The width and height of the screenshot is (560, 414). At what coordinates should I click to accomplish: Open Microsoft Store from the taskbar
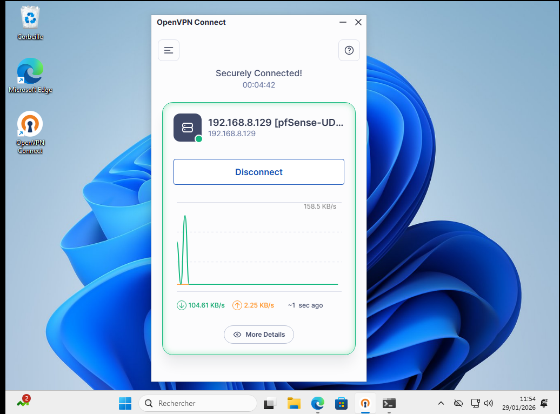[341, 403]
